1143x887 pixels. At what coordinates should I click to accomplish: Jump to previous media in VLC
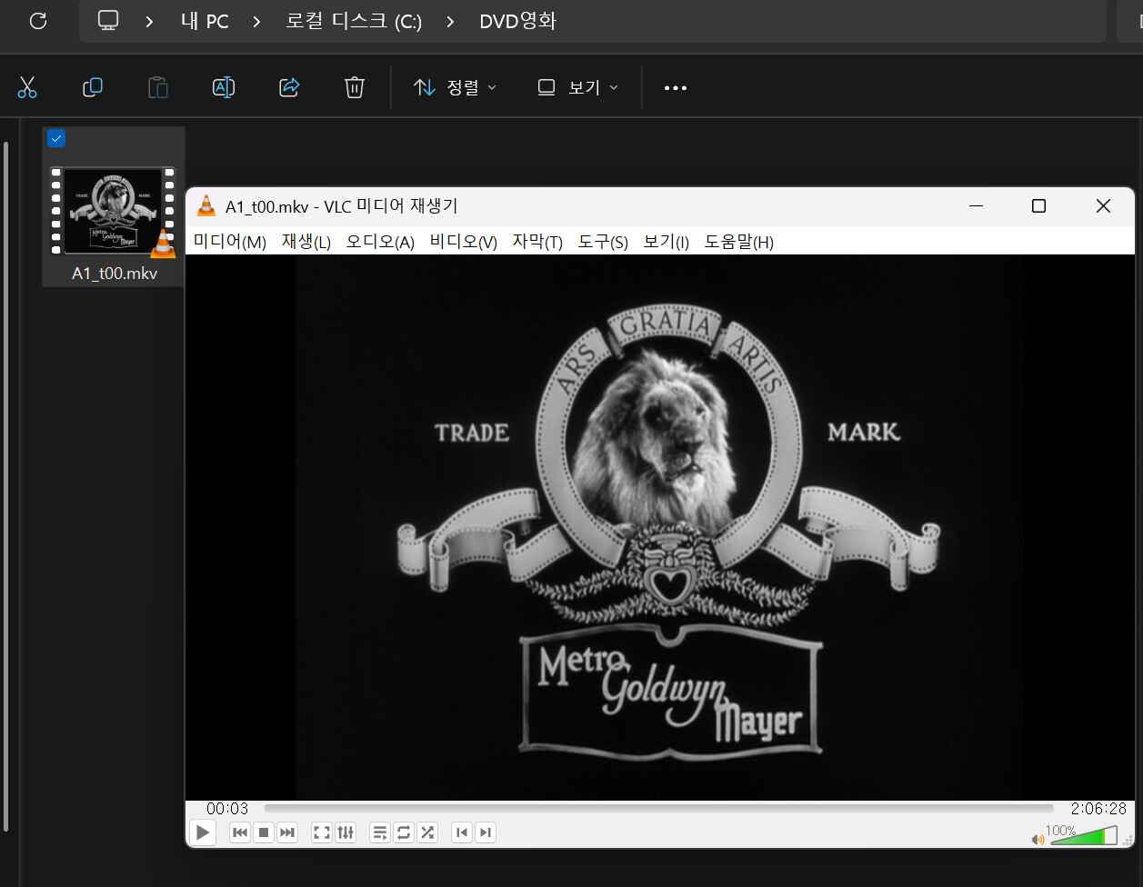pyautogui.click(x=240, y=832)
